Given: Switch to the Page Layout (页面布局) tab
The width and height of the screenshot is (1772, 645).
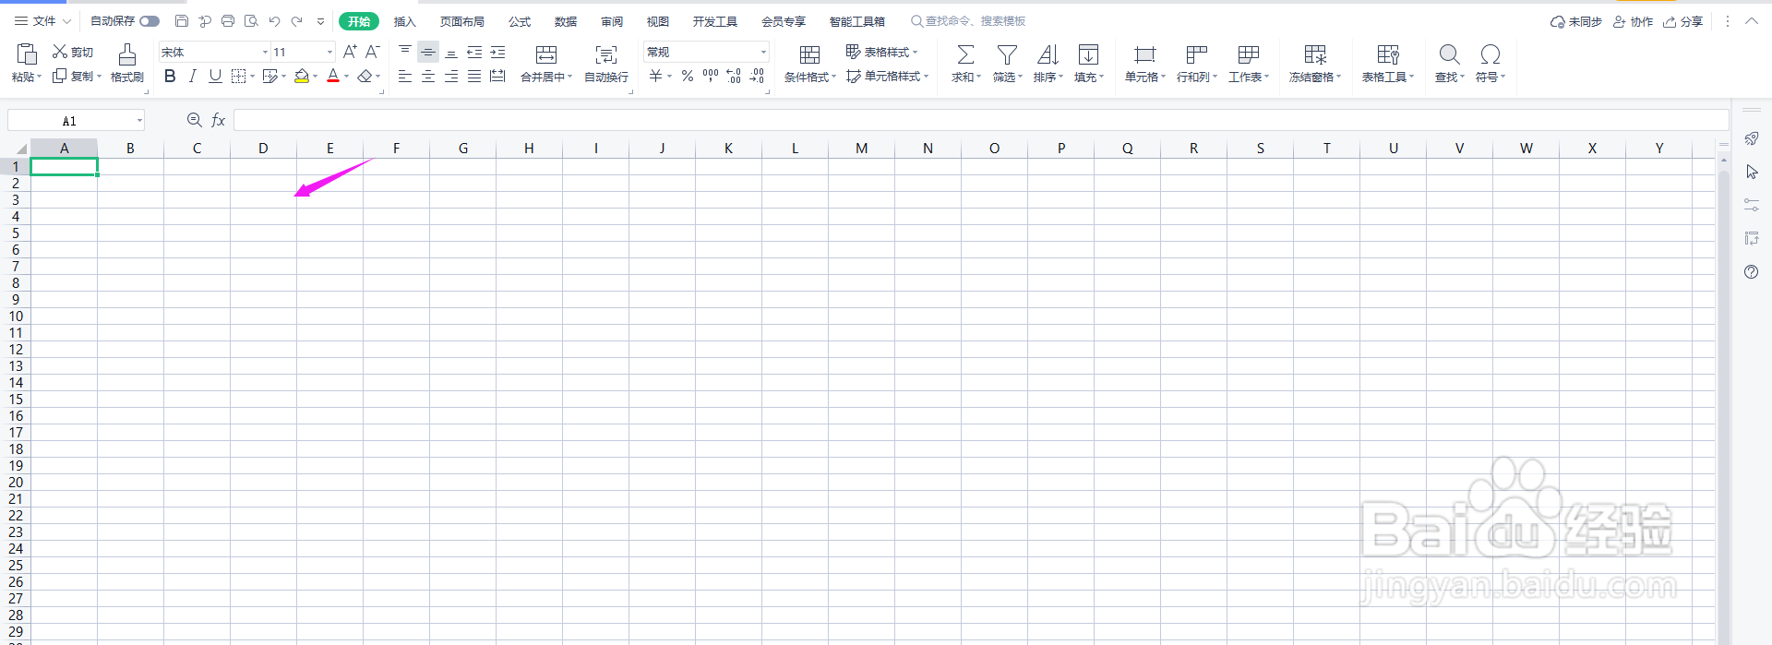Looking at the screenshot, I should click(462, 21).
